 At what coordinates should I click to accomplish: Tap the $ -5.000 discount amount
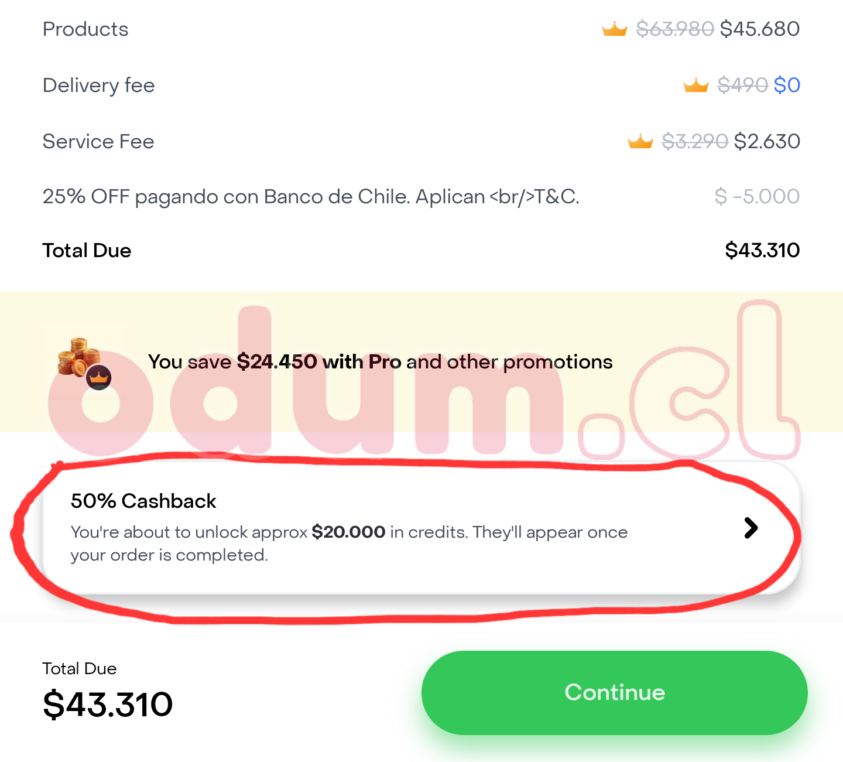757,197
